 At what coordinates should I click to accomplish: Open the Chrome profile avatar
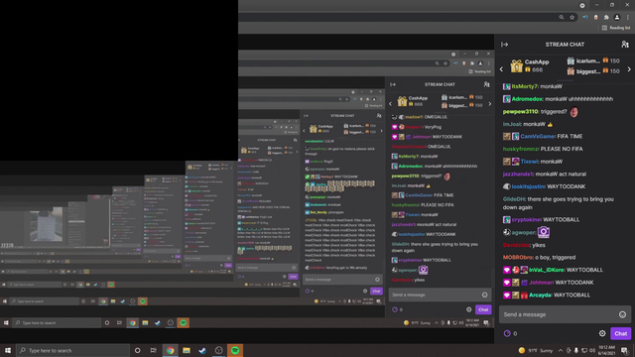617,18
